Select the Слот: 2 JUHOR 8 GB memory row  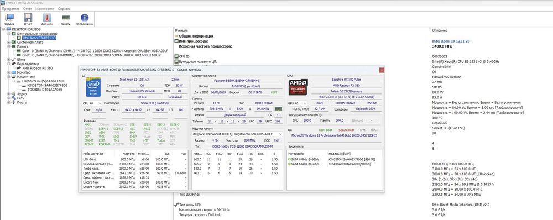coord(91,55)
